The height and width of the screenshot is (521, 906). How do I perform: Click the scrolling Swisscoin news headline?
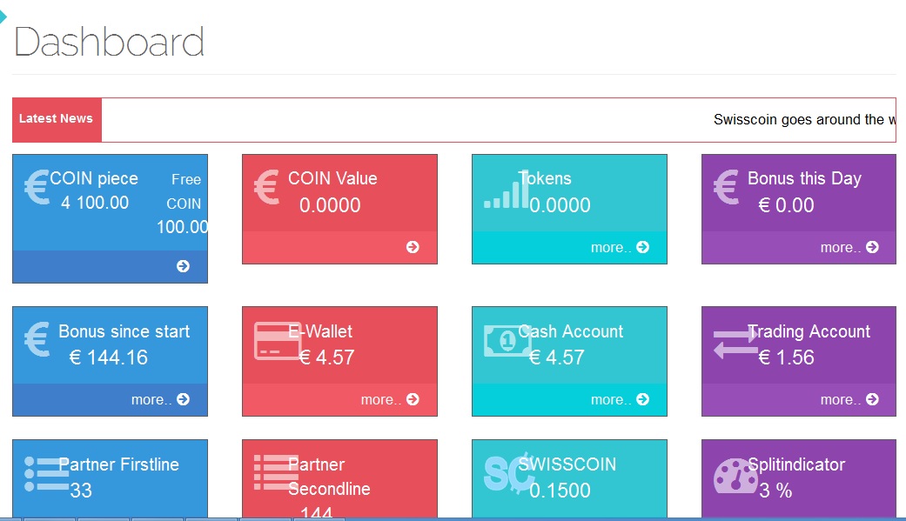point(804,119)
